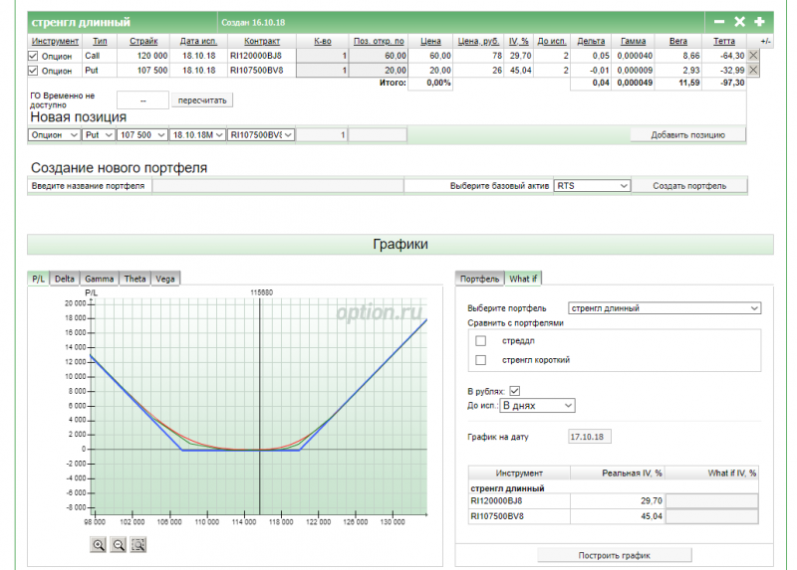
Task: Switch to the Gamma chart tab
Action: 99,279
